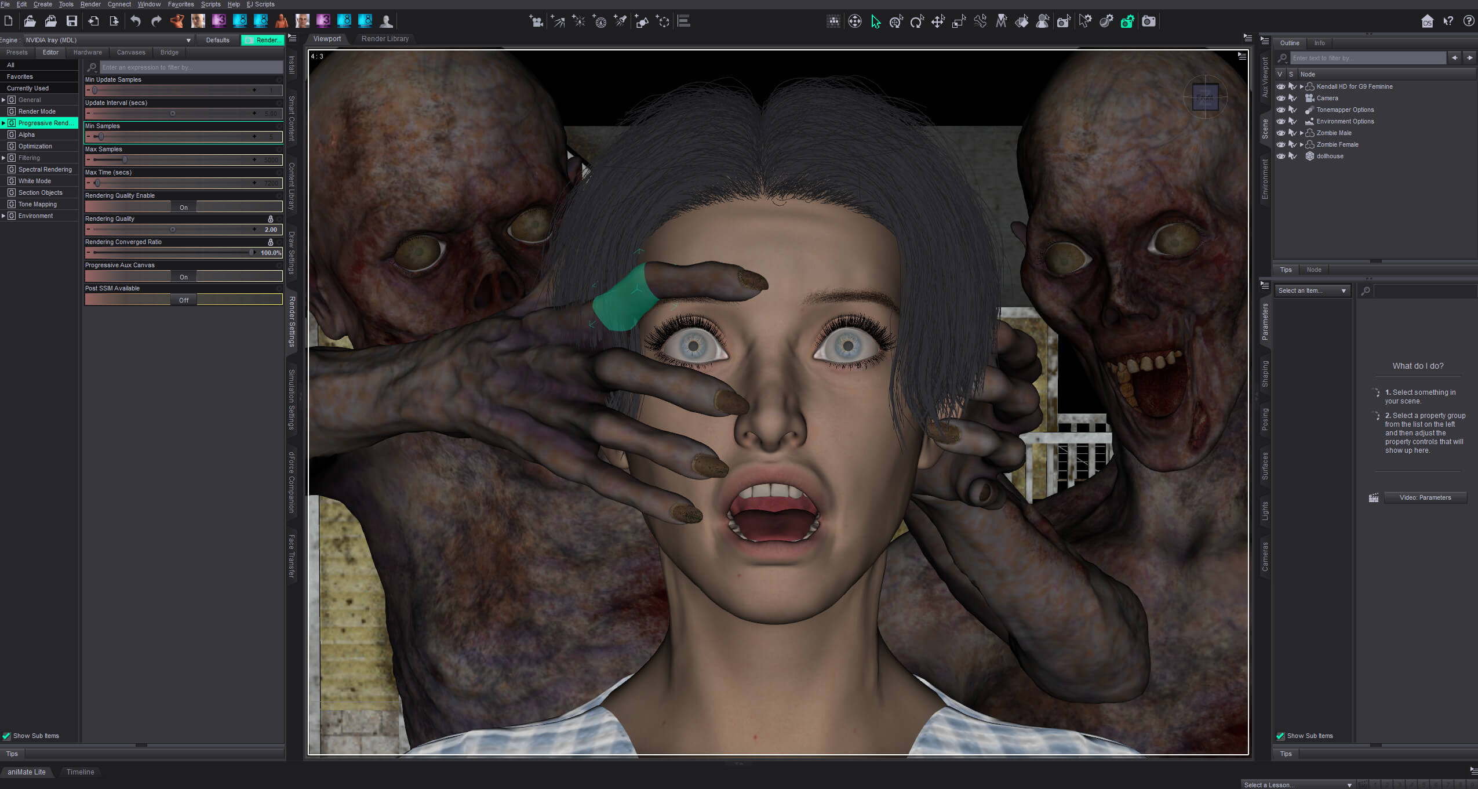Uncheck Show Sub Items in Render Settings
1478x789 pixels.
(6, 736)
